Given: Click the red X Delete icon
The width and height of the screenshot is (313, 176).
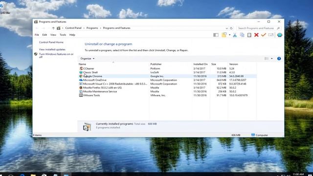Looking at the screenshot, I should (x=256, y=35).
